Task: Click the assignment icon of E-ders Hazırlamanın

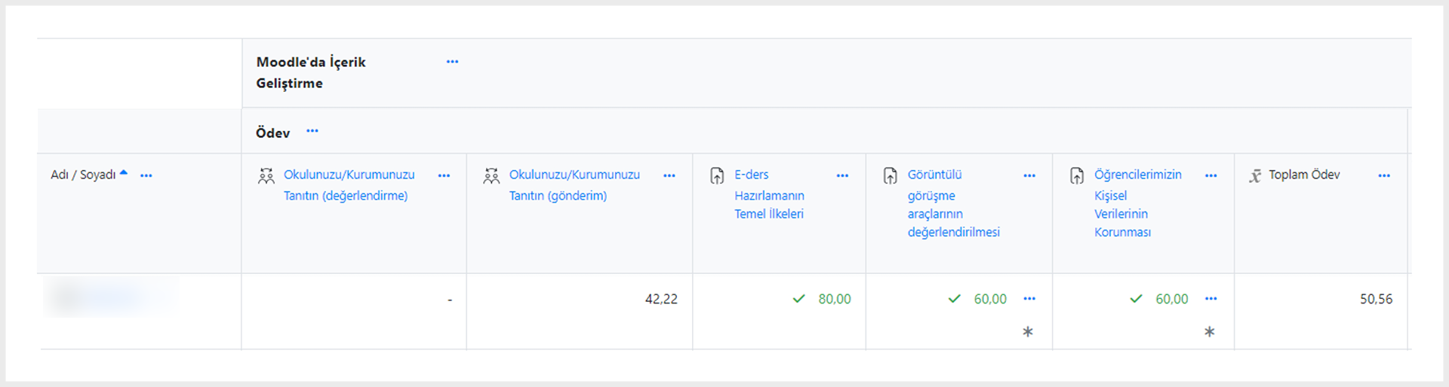Action: tap(717, 176)
